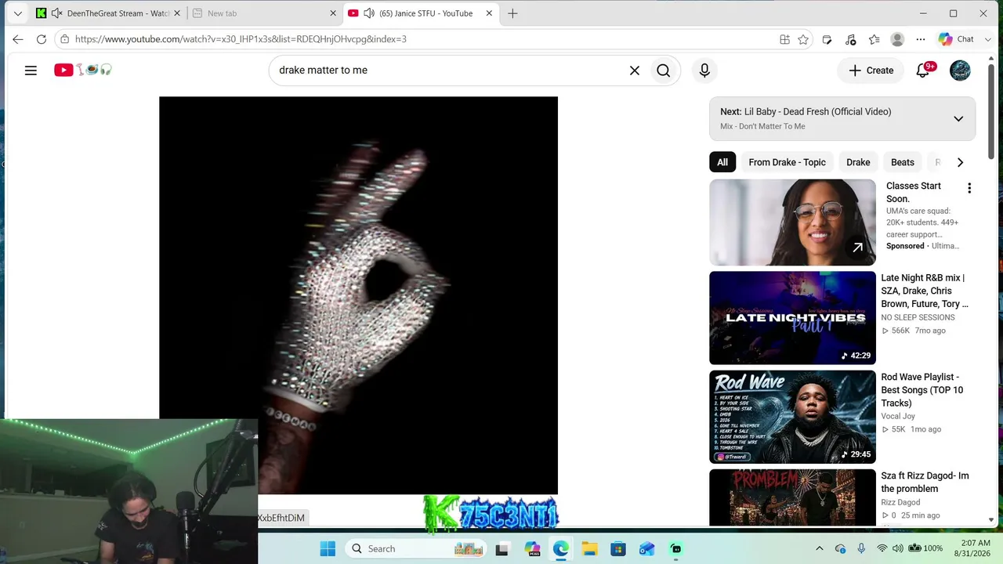
Task: Select the Janice STFU YouTube tab
Action: [x=420, y=13]
